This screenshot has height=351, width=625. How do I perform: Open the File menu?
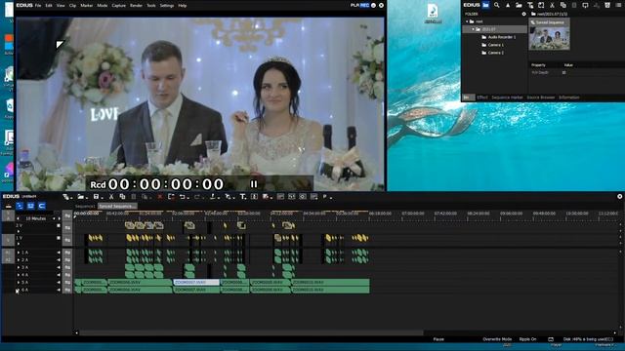[x=38, y=6]
